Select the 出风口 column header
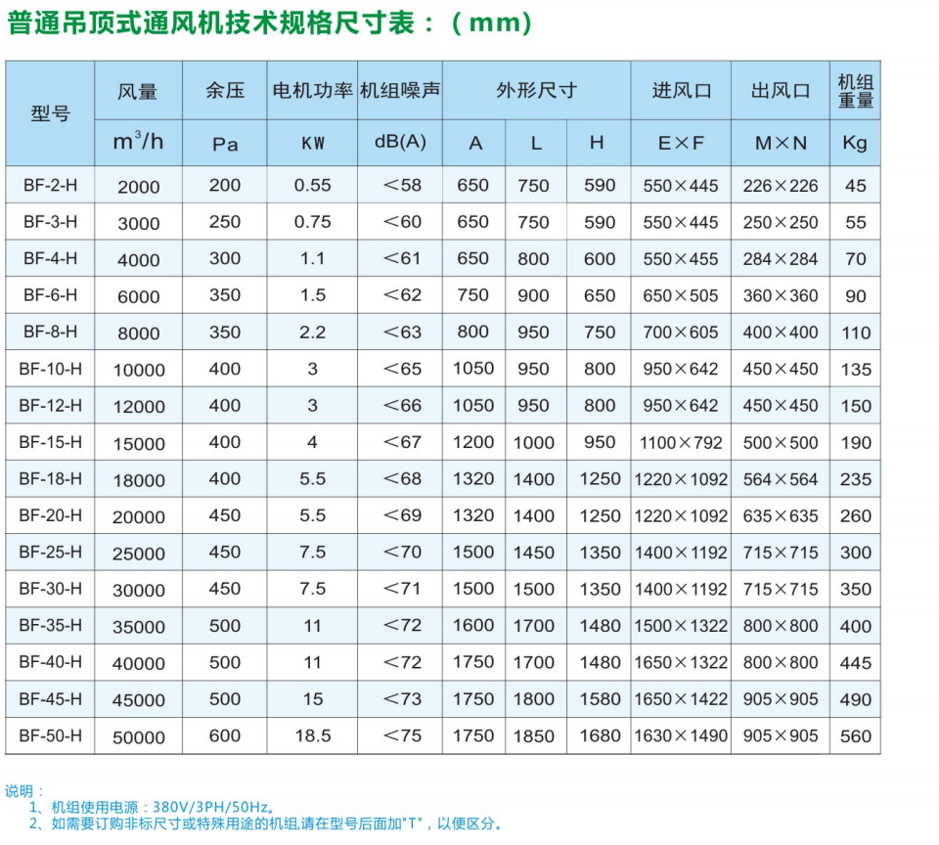Screen dimensions: 939x845 point(780,91)
